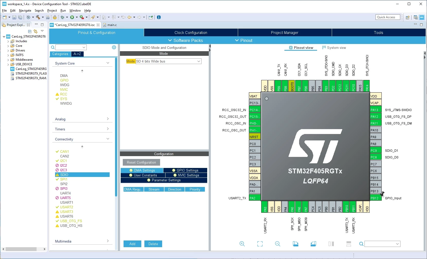Click the Save All toolbar icon
Screen dimensions: 427x259
pyautogui.click(x=20, y=17)
